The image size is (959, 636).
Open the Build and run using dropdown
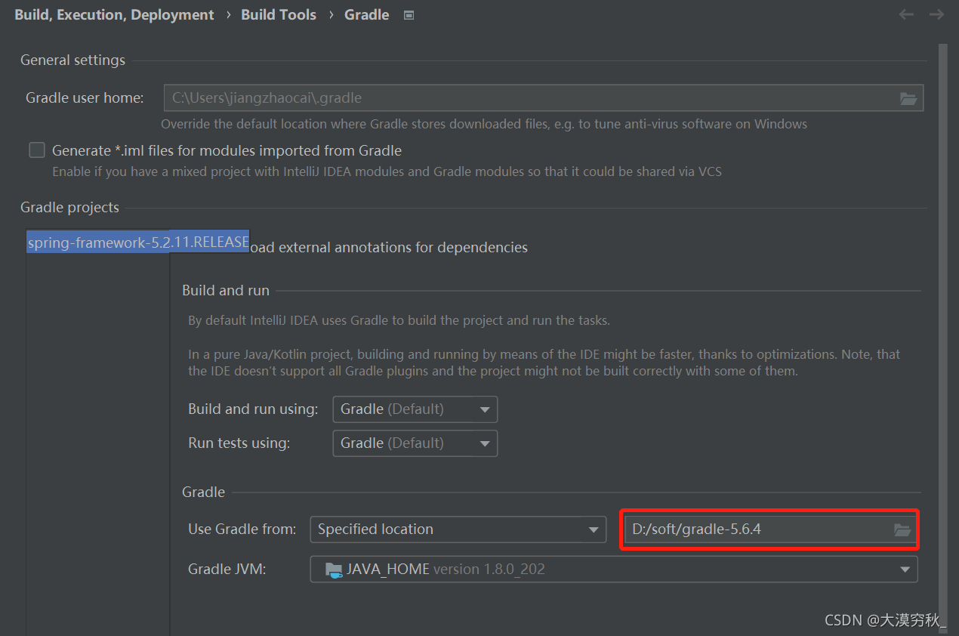tap(415, 409)
